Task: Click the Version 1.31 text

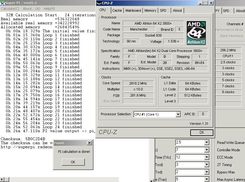Action: pyautogui.click(x=199, y=124)
